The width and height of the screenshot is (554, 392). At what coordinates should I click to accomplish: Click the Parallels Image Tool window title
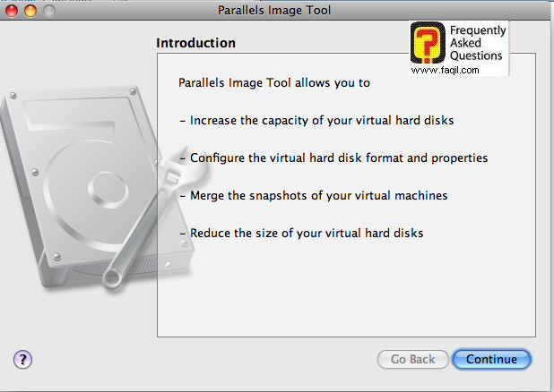[x=276, y=12]
